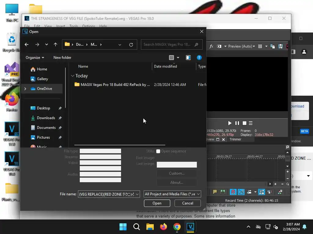Open the Edit menu in VEGAS Pro

click(x=37, y=26)
